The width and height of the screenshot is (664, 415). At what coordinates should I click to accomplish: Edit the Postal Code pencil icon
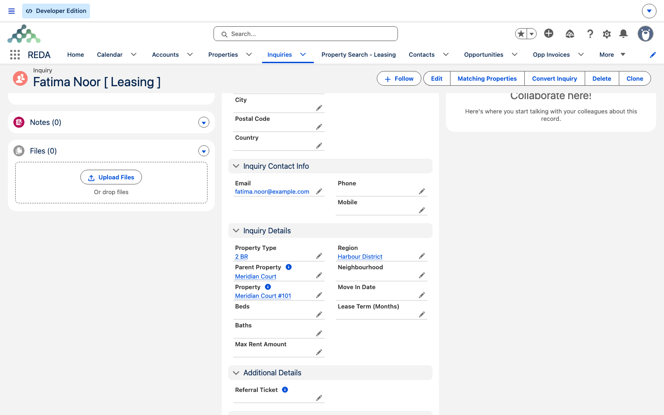pos(319,127)
